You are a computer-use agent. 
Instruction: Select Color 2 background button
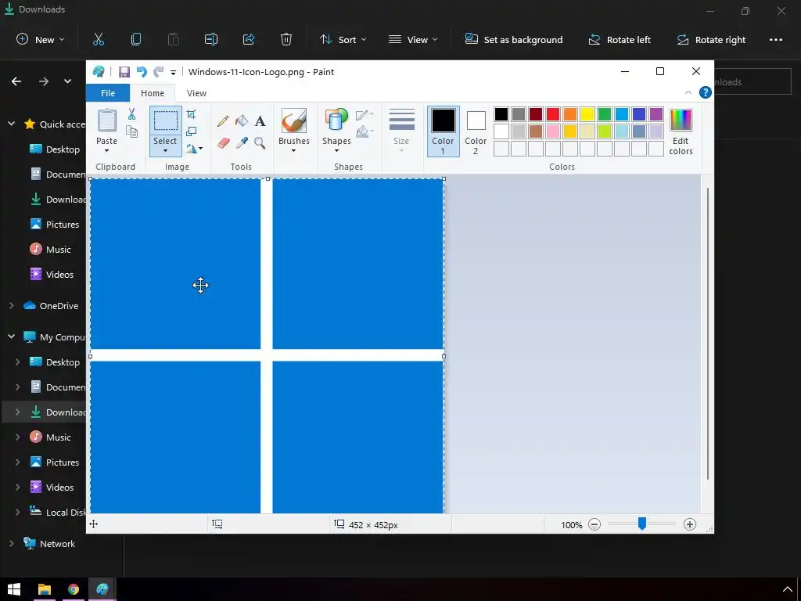point(476,131)
